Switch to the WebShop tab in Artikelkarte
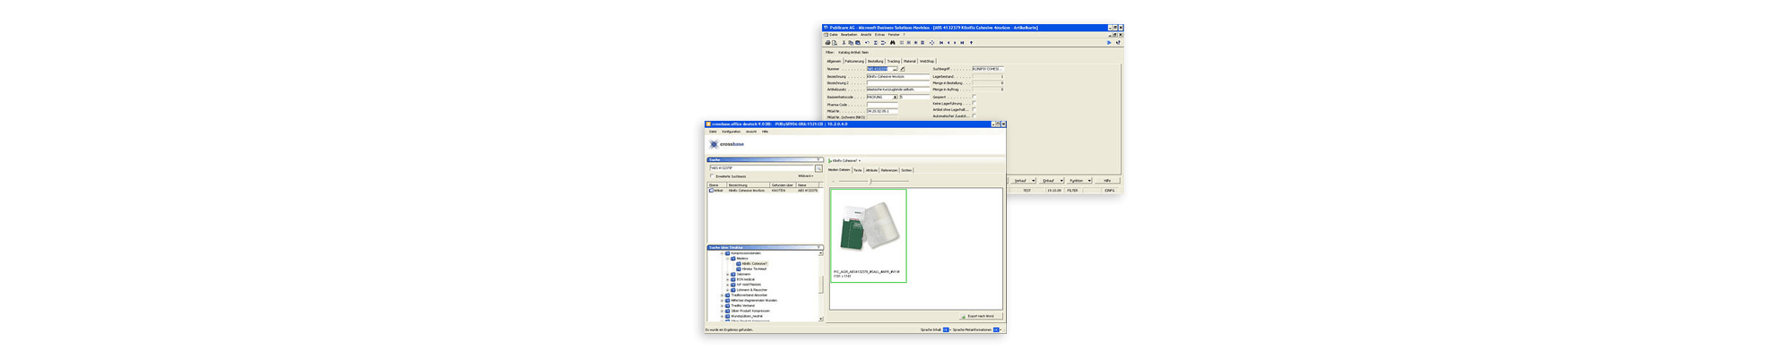The width and height of the screenshot is (1775, 358). (x=927, y=61)
